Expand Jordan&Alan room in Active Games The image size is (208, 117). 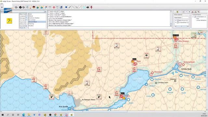pos(175,22)
